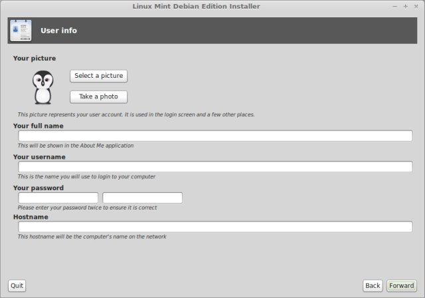Go Back to the previous step
The width and height of the screenshot is (425, 298).
click(373, 286)
